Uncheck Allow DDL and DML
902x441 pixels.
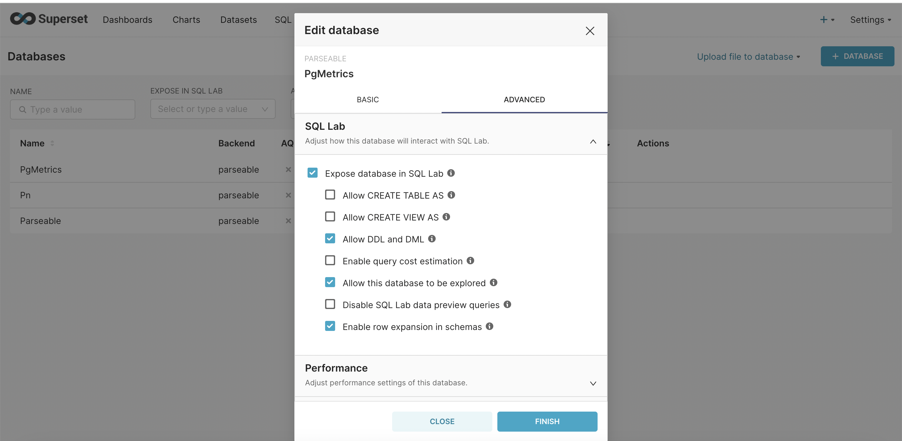[330, 239]
